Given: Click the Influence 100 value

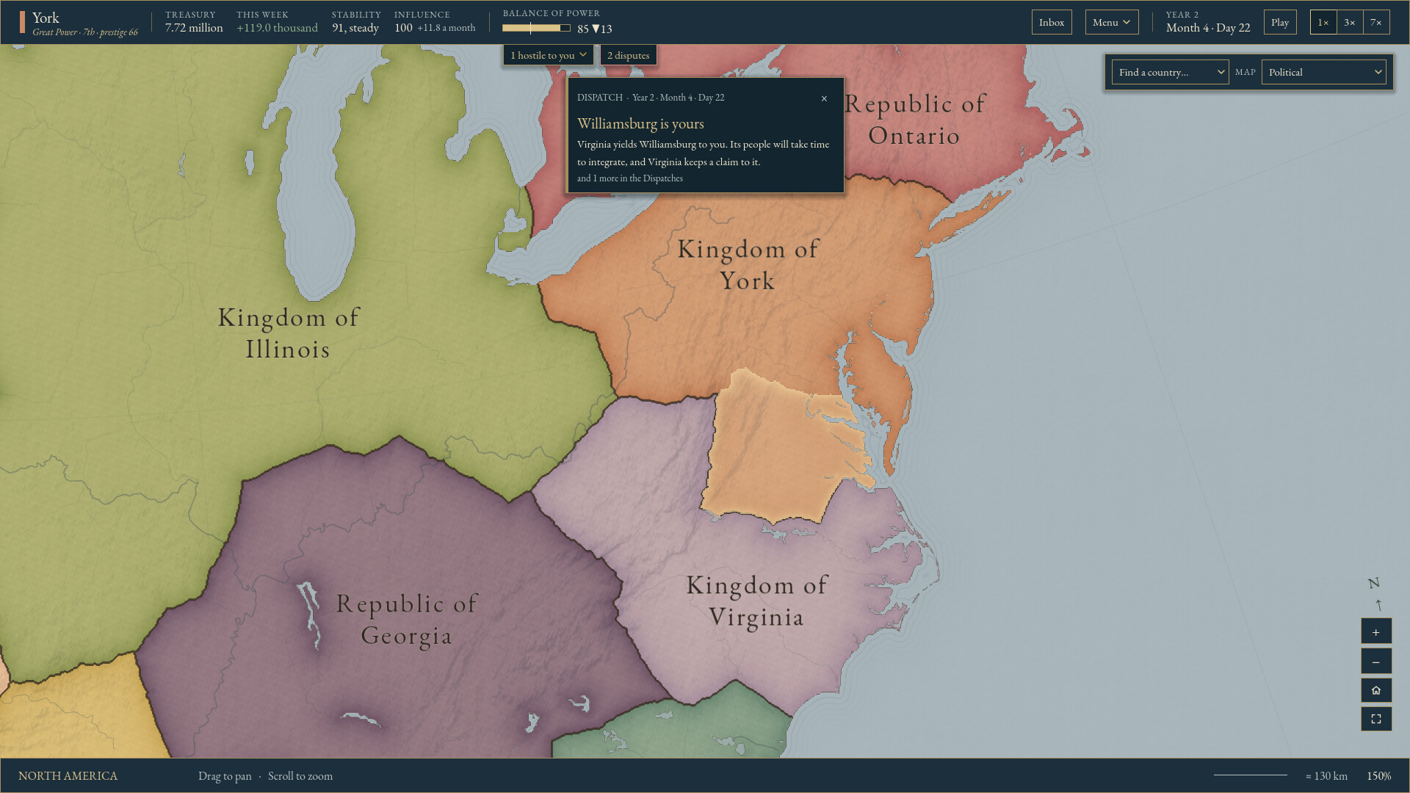Looking at the screenshot, I should click(x=403, y=28).
